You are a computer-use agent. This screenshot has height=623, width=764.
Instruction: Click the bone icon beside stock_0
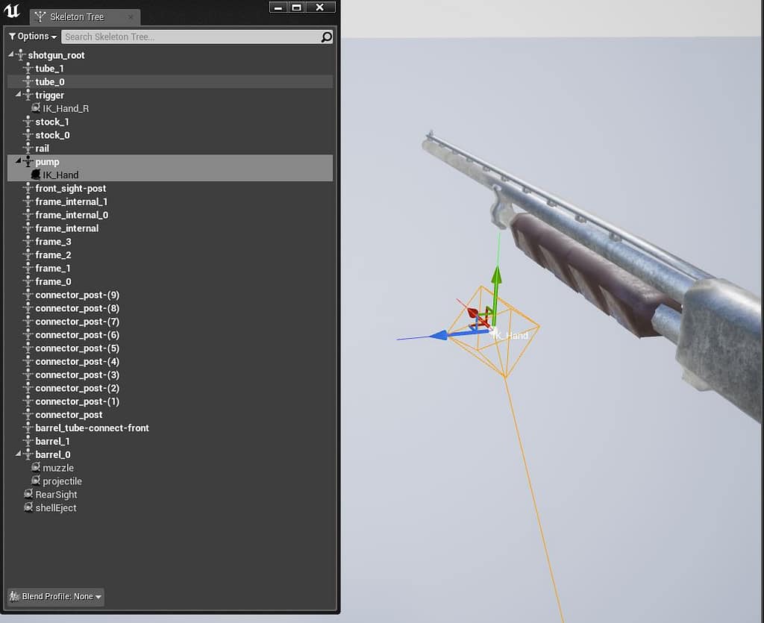(x=28, y=135)
